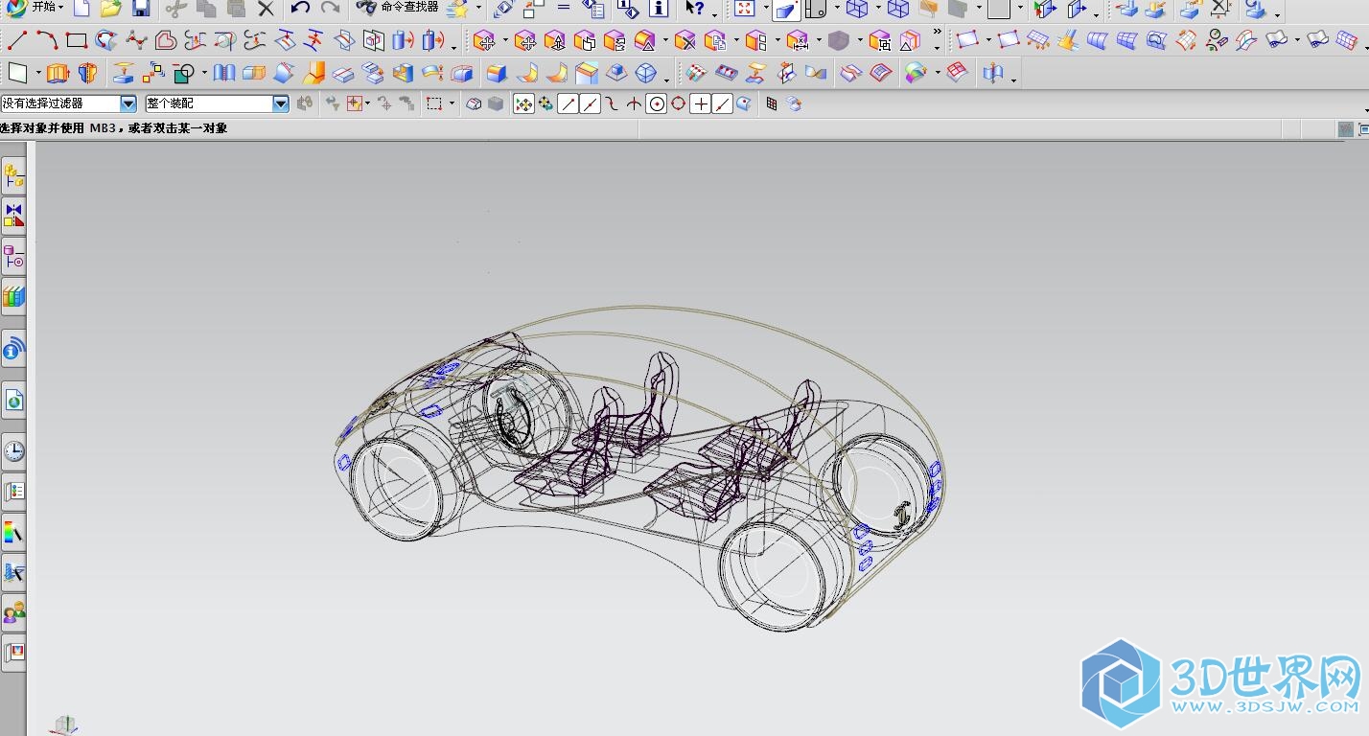Toggle end point snap
Screen dimensions: 1369x736
568,103
